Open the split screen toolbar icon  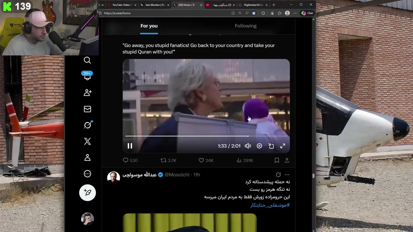[x=233, y=13]
